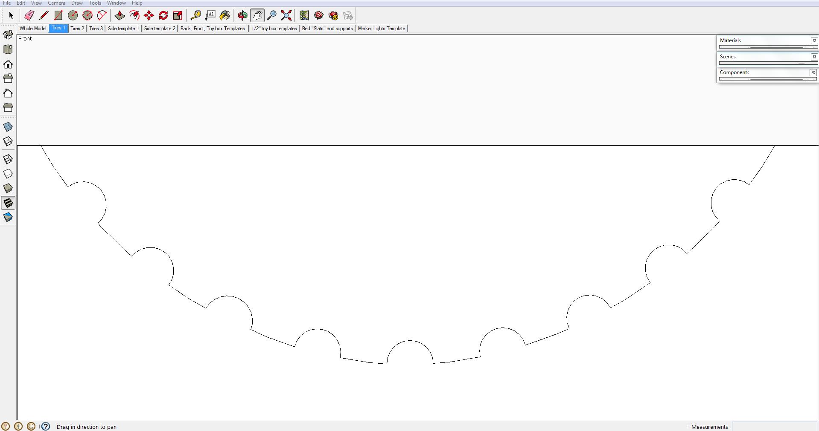This screenshot has width=819, height=431.
Task: Close the Materials panel
Action: click(x=814, y=40)
